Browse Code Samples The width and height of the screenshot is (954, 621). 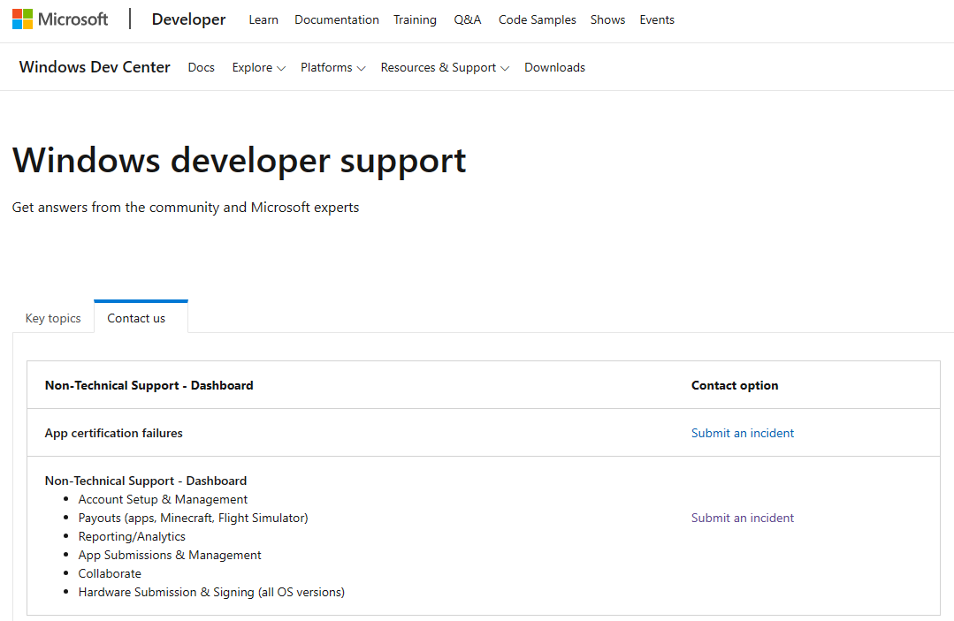pyautogui.click(x=538, y=20)
